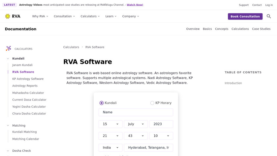Collapse the Matching sidebar section

[x=8, y=126]
